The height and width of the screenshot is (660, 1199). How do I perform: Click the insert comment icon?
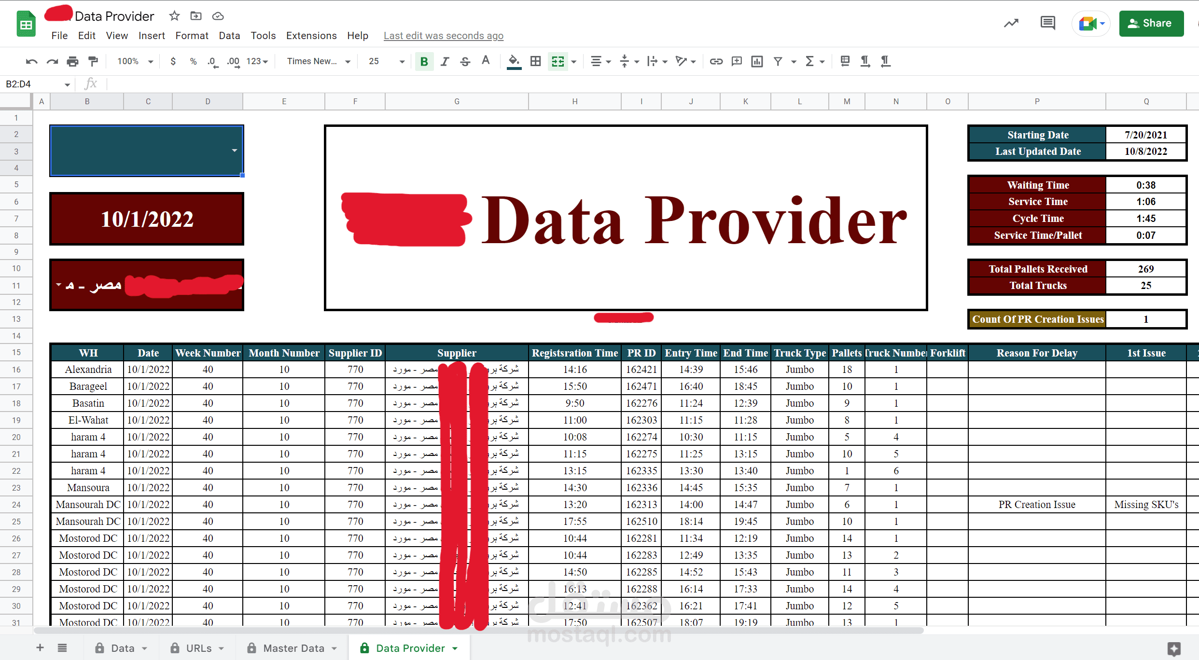click(x=737, y=61)
